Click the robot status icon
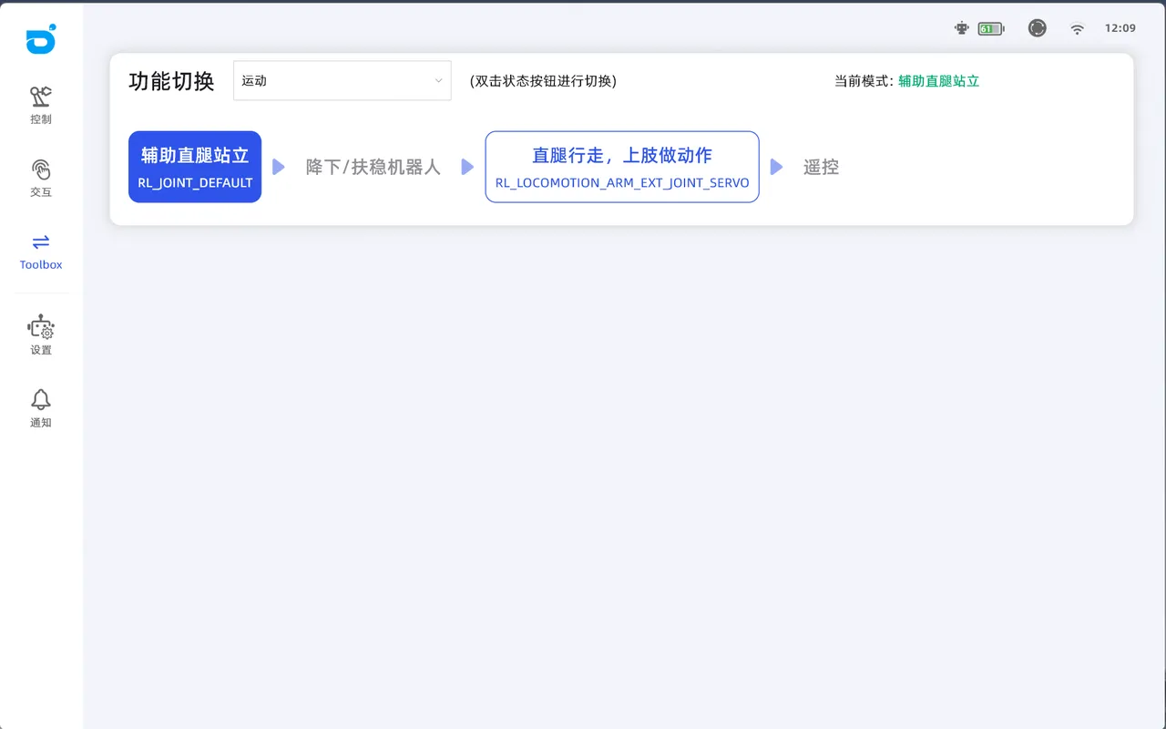This screenshot has width=1166, height=729. point(961,28)
